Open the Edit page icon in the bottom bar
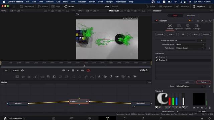 click(89, 118)
